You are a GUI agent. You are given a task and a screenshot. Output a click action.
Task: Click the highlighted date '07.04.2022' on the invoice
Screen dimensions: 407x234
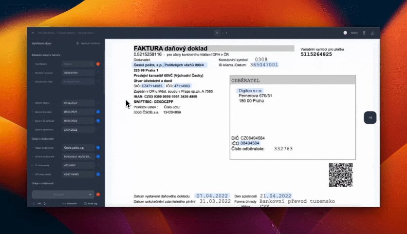tap(212, 196)
